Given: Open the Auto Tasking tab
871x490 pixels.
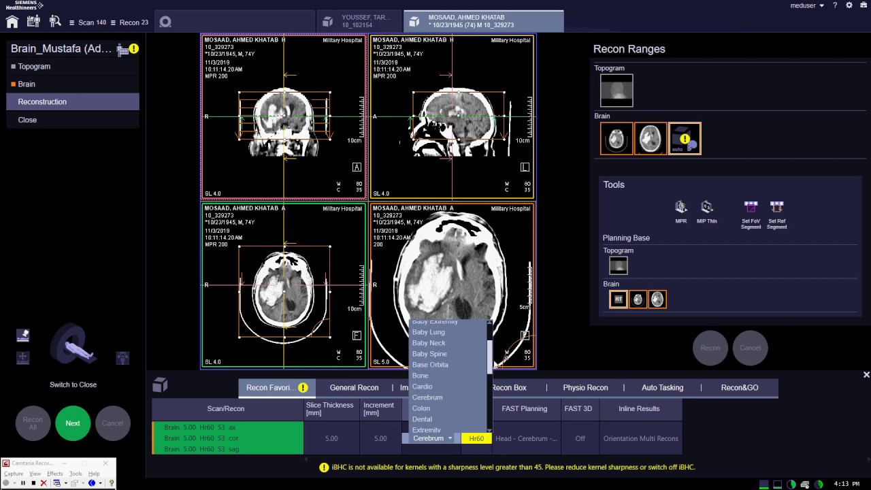Looking at the screenshot, I should coord(662,388).
